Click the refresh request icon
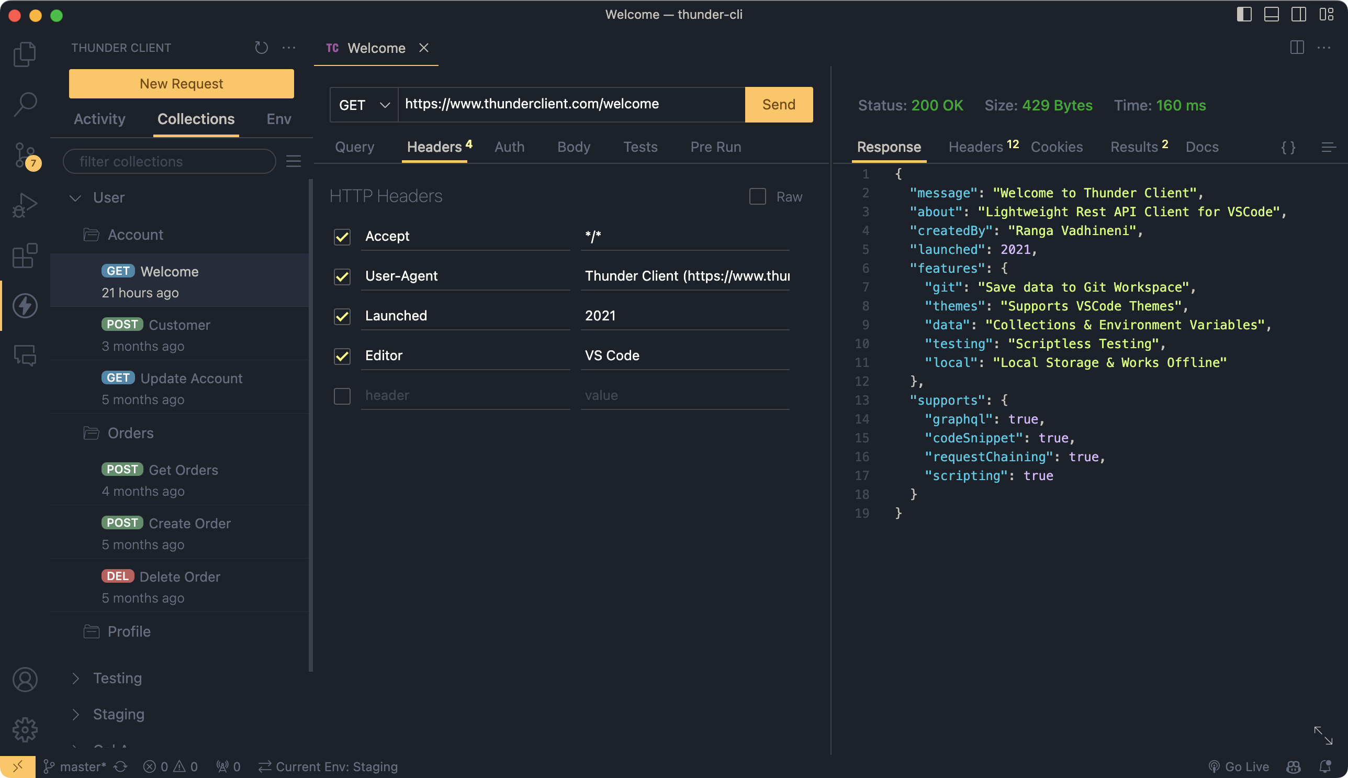 click(260, 47)
